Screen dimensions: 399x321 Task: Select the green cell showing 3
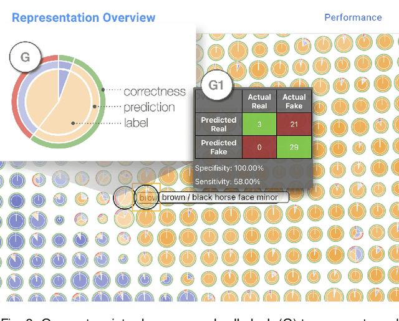pyautogui.click(x=259, y=125)
